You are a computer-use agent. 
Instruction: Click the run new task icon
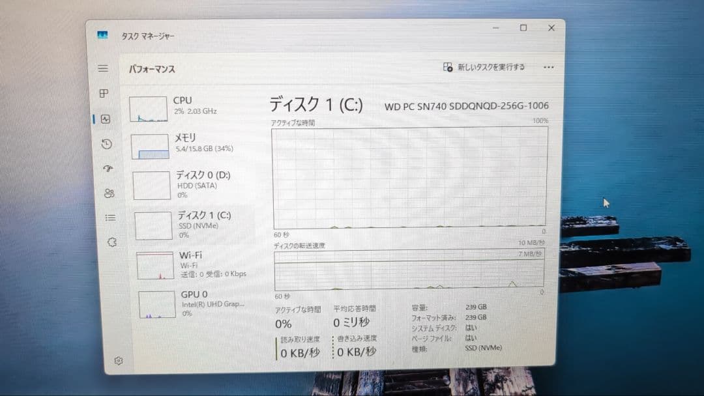click(448, 67)
